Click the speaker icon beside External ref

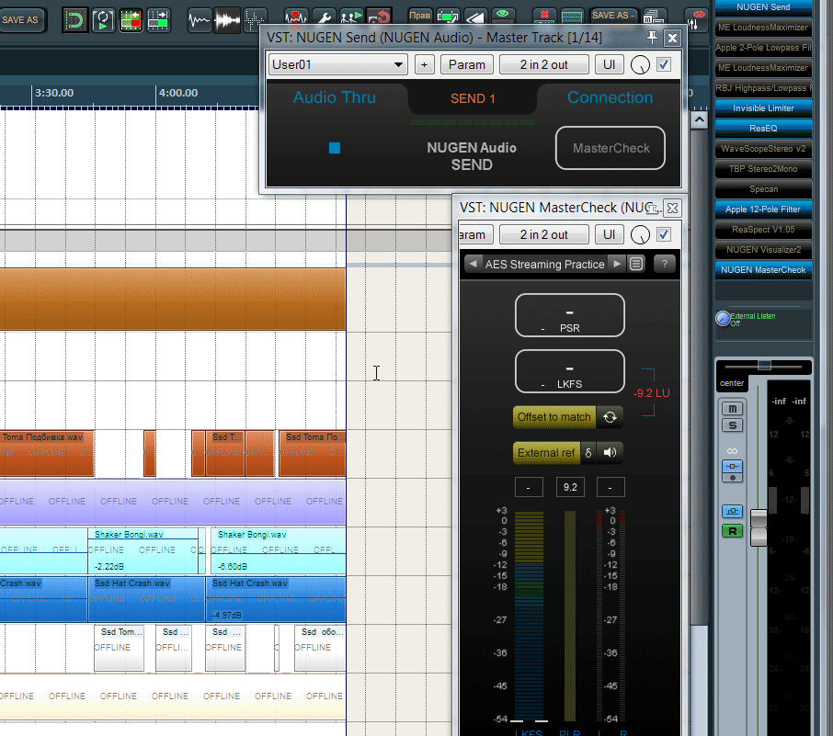point(610,452)
